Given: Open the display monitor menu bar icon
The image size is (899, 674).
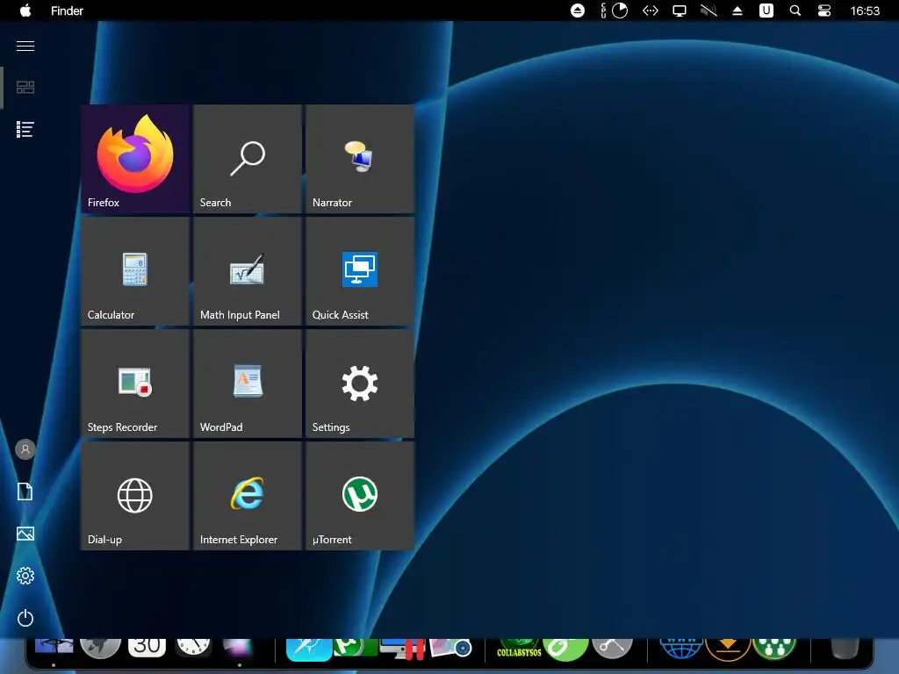Looking at the screenshot, I should 680,11.
